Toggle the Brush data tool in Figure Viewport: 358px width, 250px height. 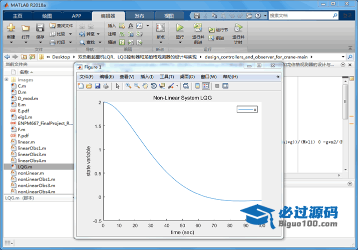[171, 86]
